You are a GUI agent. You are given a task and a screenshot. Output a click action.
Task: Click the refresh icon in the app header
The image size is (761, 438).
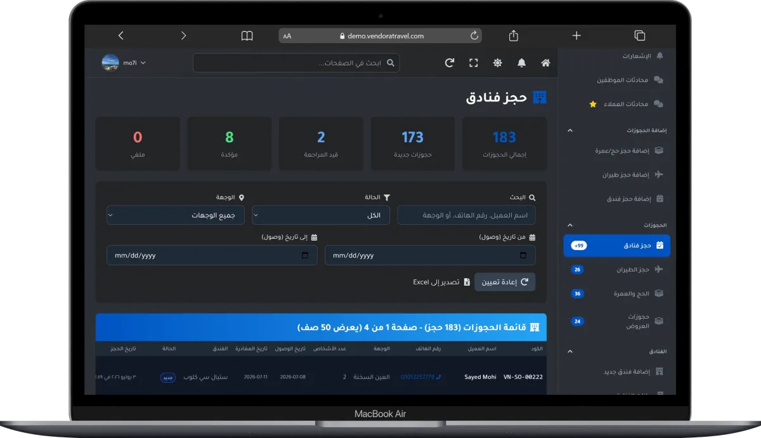click(450, 63)
